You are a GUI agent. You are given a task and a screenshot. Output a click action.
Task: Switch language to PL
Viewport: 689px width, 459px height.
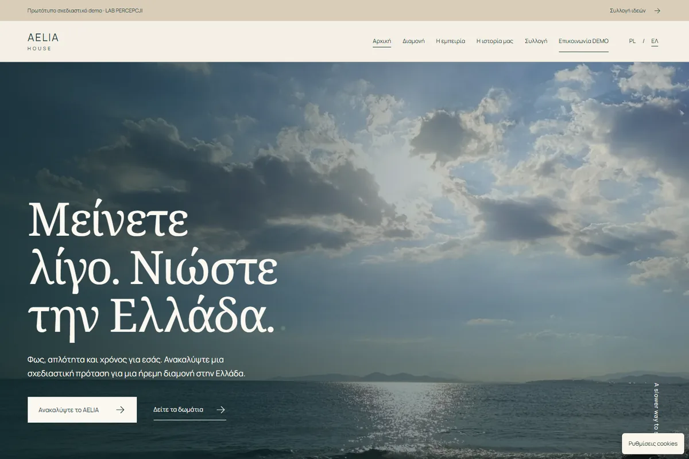[x=632, y=41]
